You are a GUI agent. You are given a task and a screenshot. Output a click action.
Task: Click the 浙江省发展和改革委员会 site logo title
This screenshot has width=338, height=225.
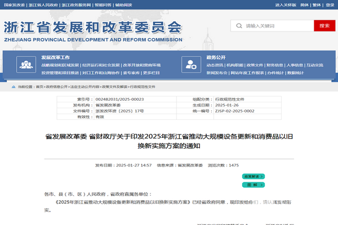[x=92, y=28]
